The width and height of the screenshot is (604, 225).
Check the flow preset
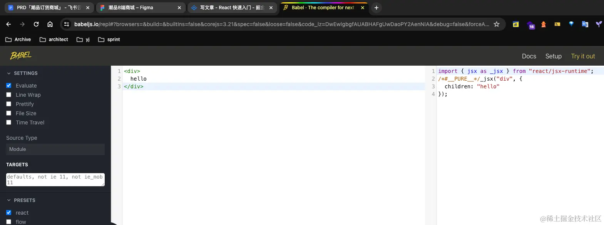(9, 222)
